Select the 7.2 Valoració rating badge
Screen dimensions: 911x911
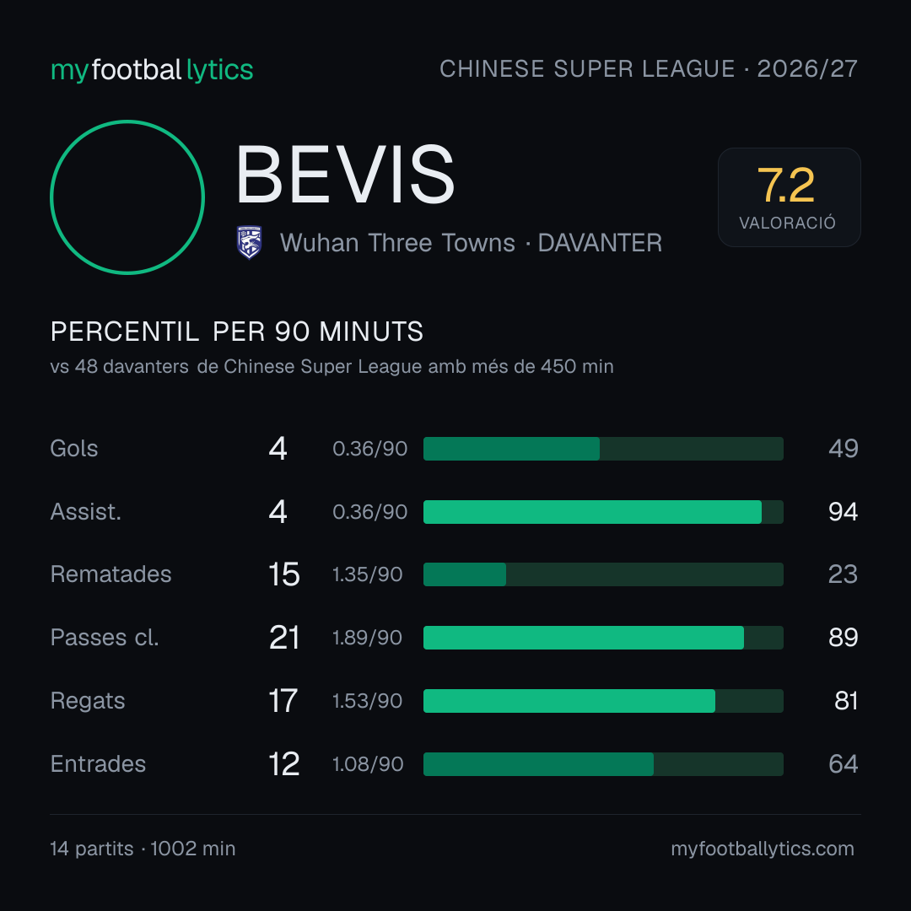point(789,197)
